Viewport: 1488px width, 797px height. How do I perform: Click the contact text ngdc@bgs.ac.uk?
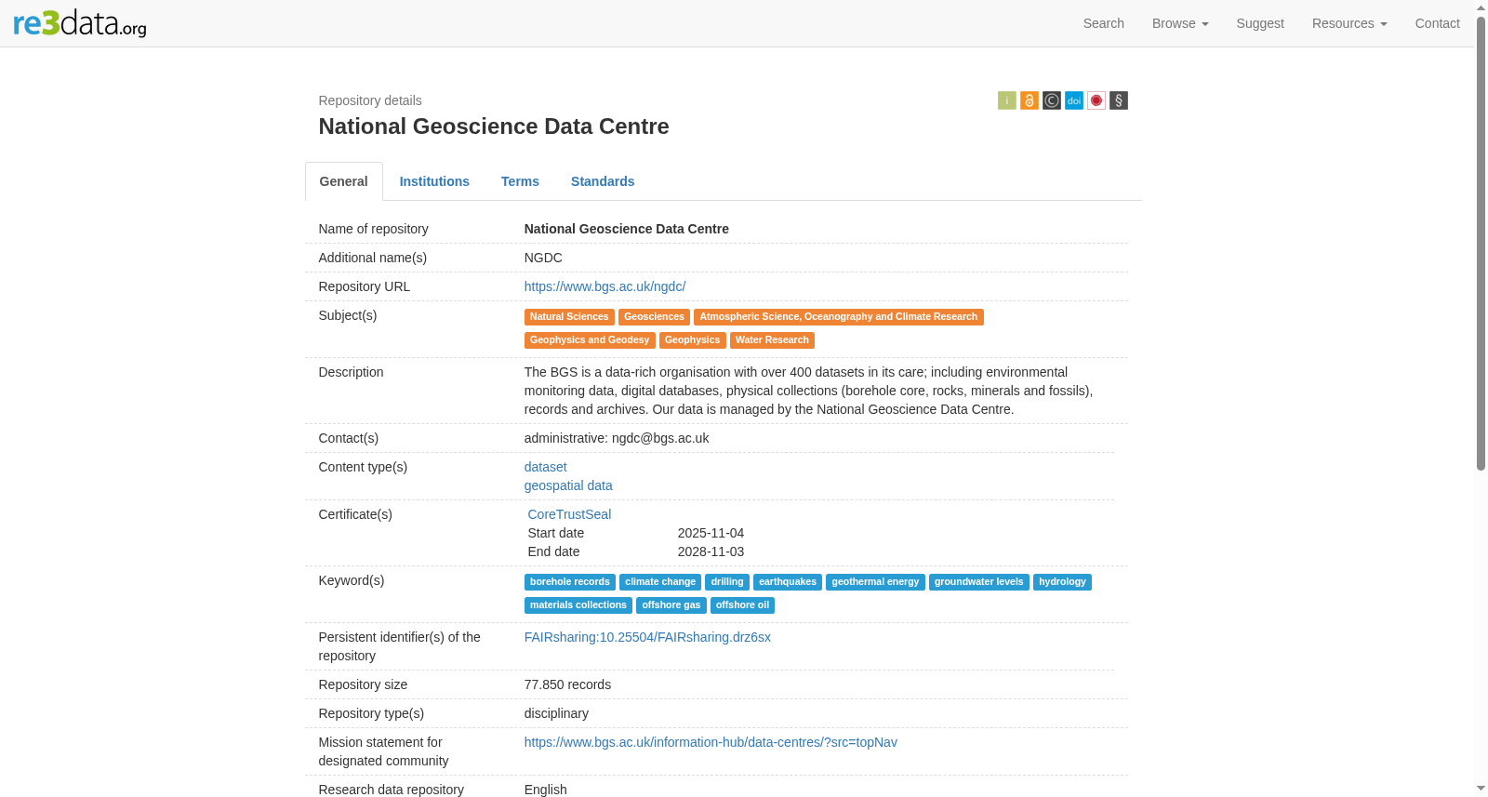click(660, 438)
